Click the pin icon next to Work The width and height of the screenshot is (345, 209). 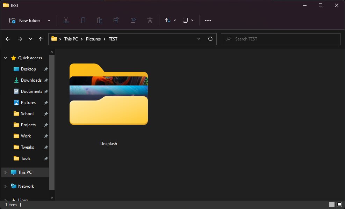(46, 136)
